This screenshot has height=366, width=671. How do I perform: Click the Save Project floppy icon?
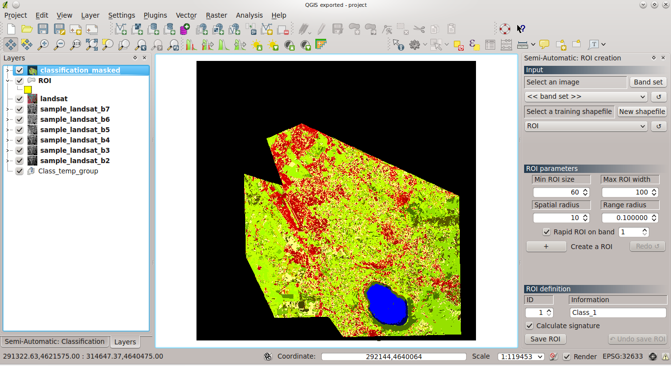[43, 29]
